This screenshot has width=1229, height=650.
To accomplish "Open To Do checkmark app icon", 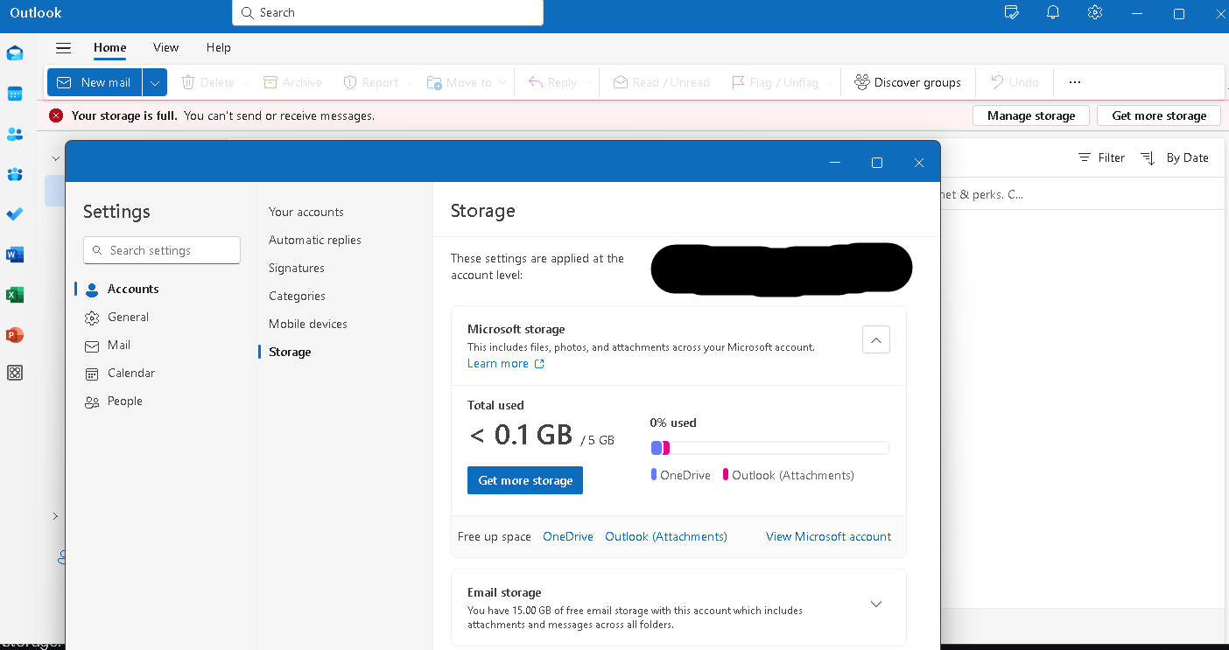I will coord(15,214).
